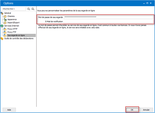Click the Apparence picture icon
This screenshot has height=113, width=155.
coord(5,19)
